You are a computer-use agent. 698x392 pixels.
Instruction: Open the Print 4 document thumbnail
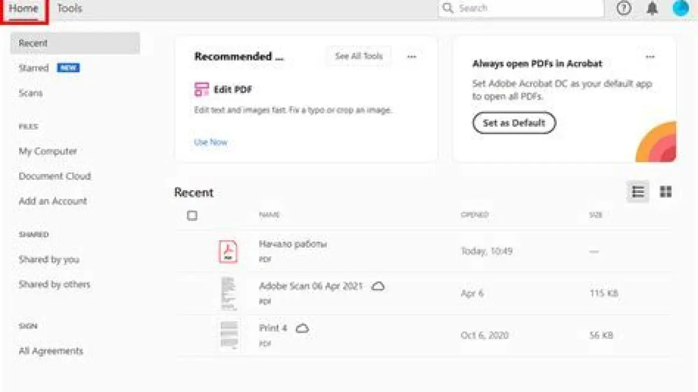[229, 335]
